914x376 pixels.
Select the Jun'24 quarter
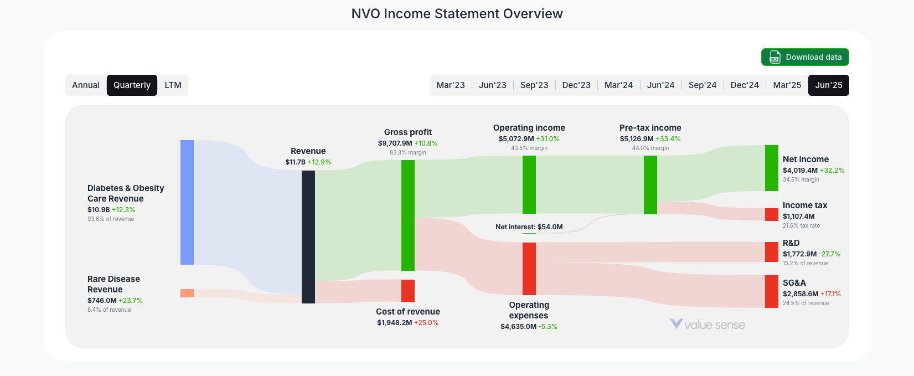click(x=660, y=85)
